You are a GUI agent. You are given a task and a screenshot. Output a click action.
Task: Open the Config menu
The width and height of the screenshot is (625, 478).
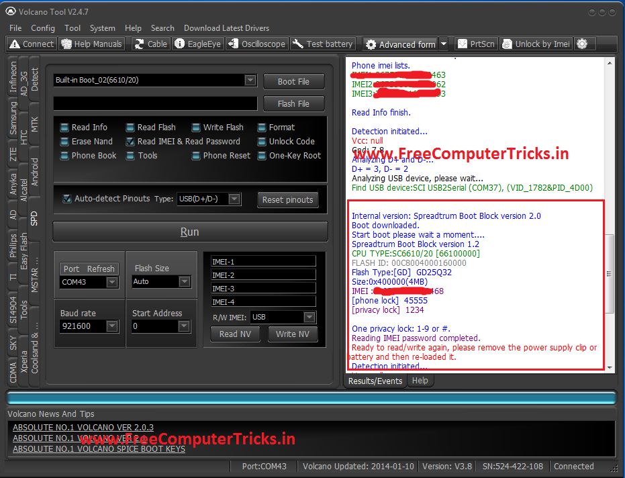43,28
